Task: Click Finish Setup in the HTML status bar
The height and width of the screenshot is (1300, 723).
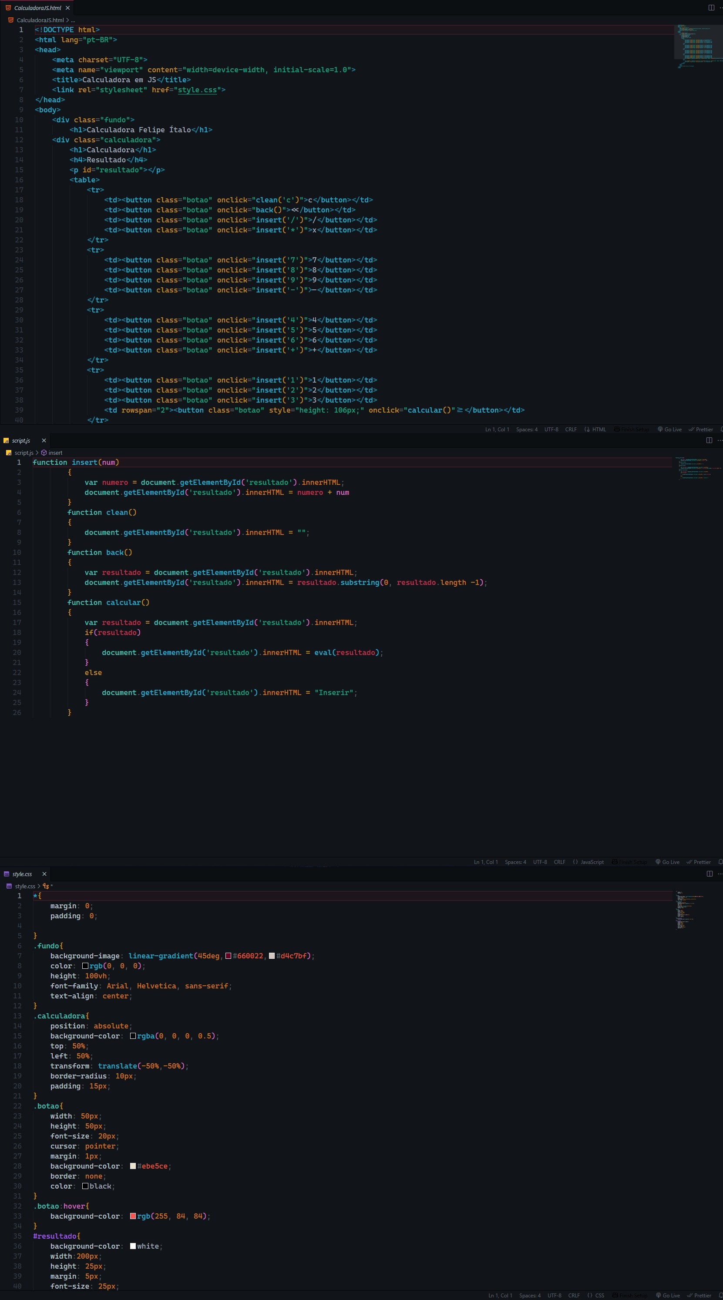Action: (x=632, y=430)
